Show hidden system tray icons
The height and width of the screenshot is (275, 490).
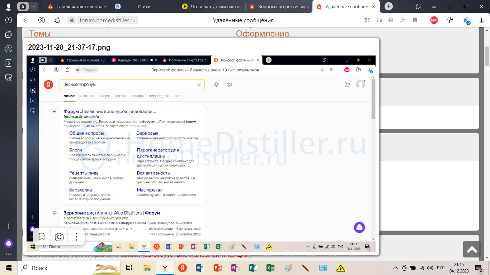(396, 268)
